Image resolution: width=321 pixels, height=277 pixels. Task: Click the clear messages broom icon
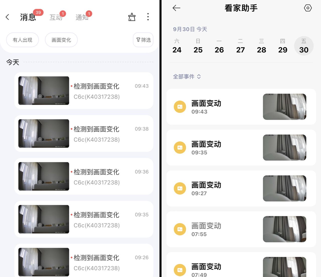[132, 17]
